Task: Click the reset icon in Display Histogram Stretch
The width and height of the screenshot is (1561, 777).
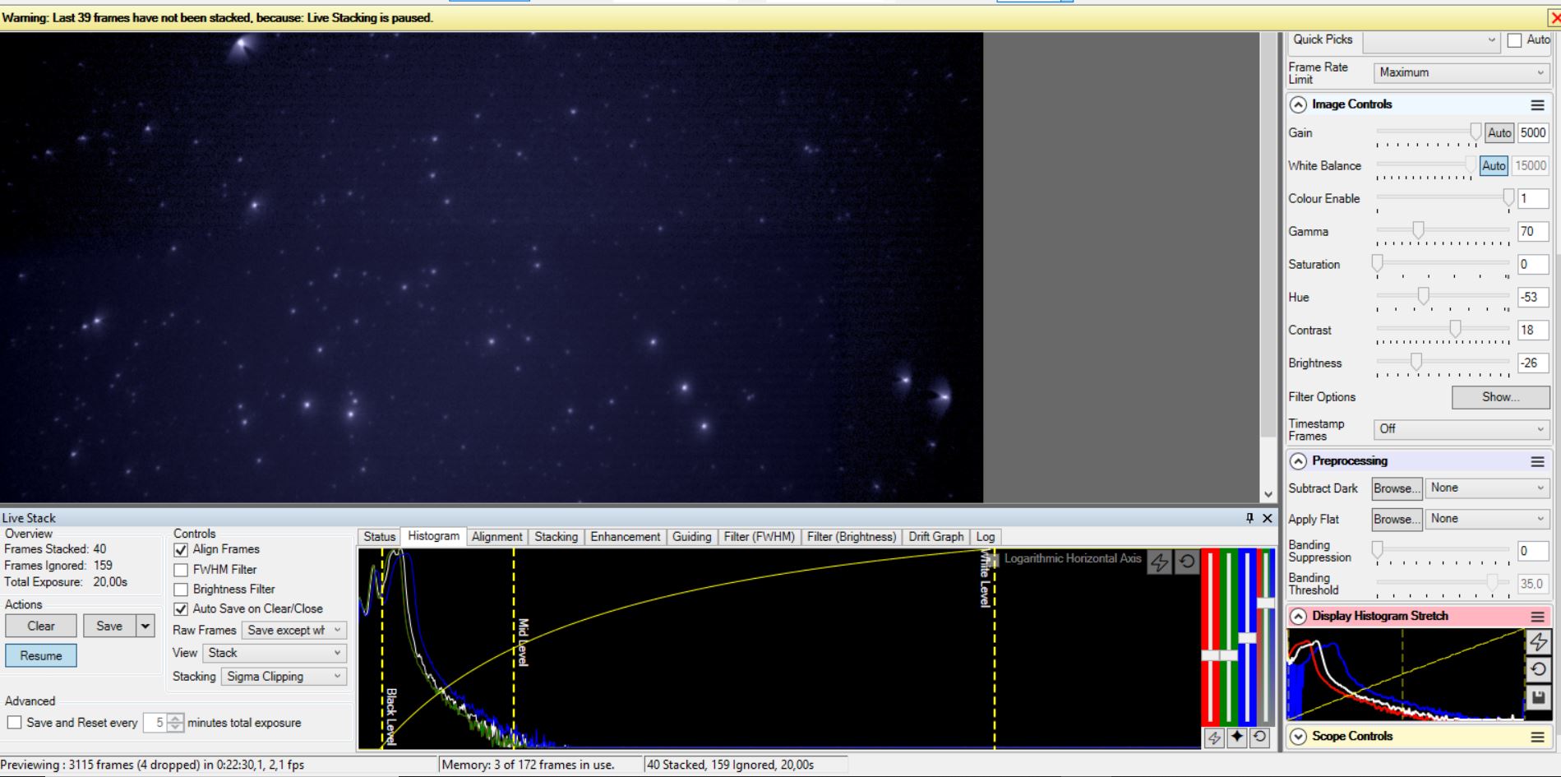Action: coord(1538,669)
